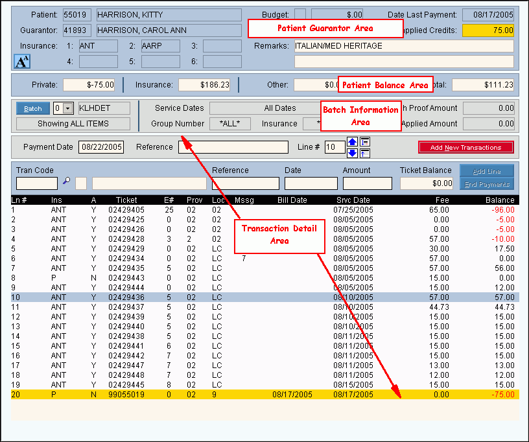Click the Private balance field $-75.00
Screen dimensions: 529x442
click(x=89, y=85)
